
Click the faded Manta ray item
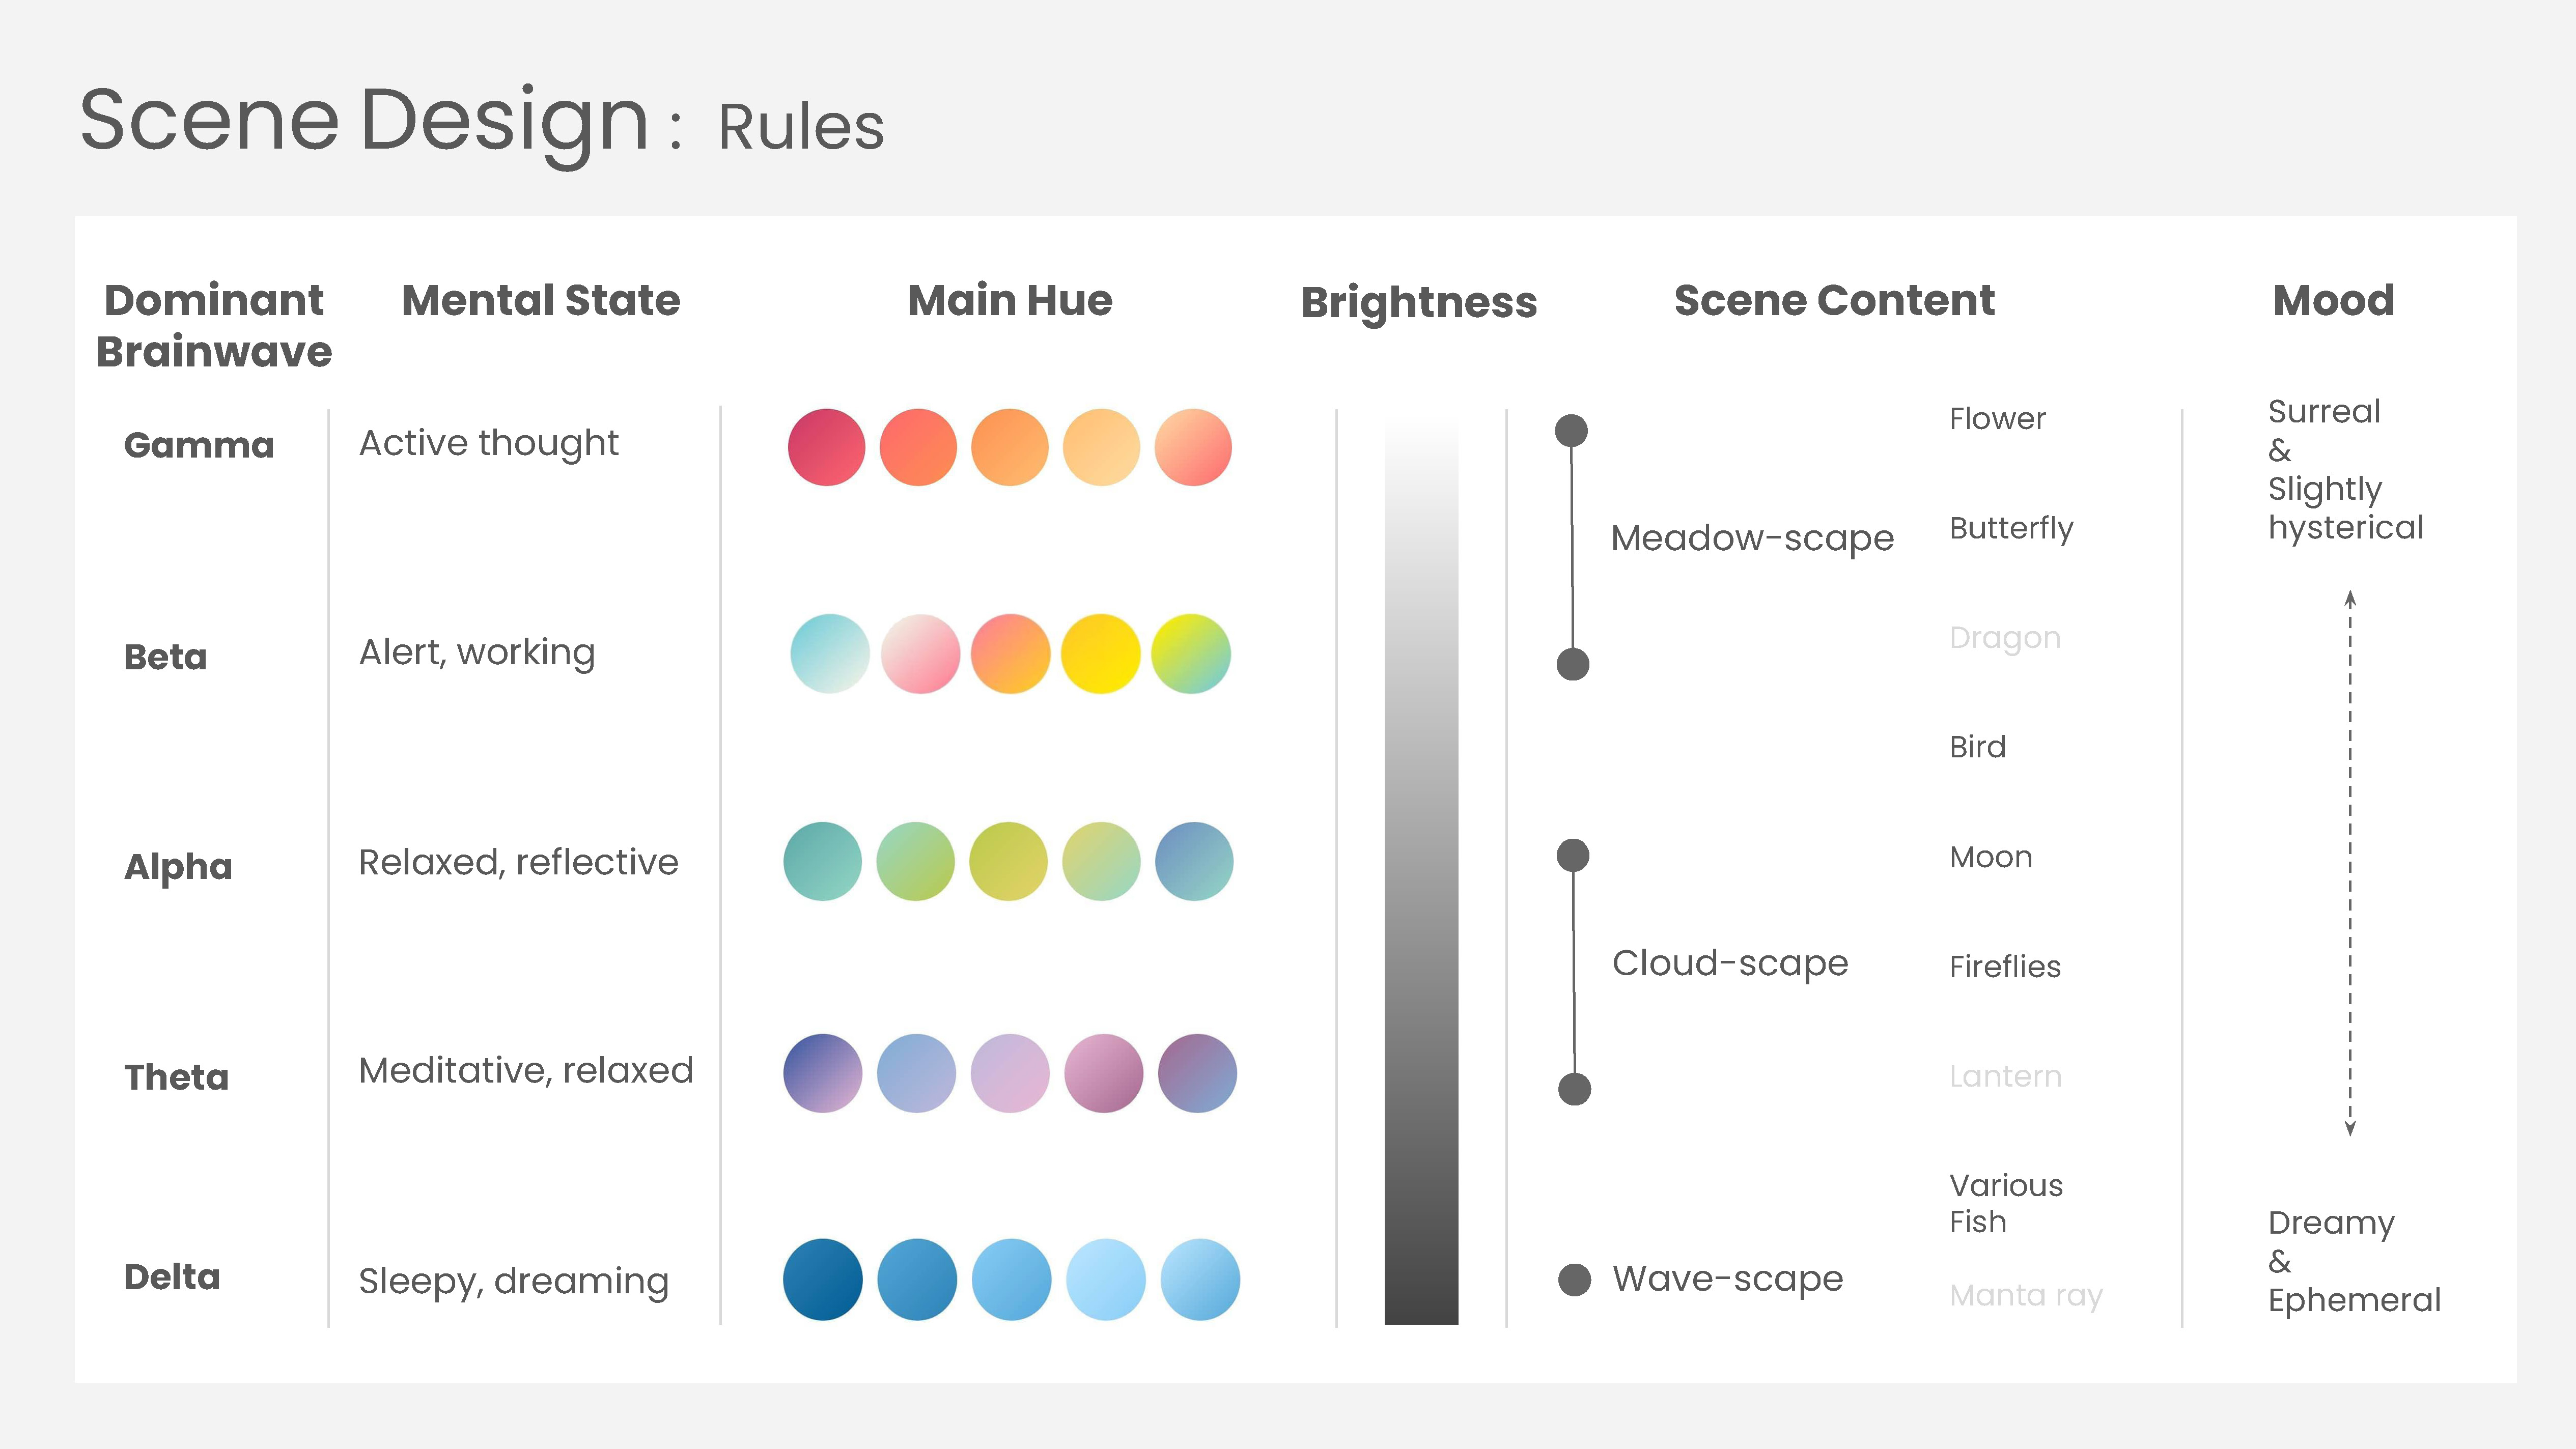(x=2025, y=1295)
